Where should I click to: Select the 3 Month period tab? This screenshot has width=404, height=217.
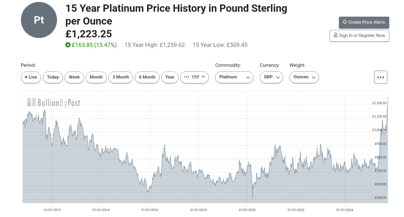(x=121, y=77)
